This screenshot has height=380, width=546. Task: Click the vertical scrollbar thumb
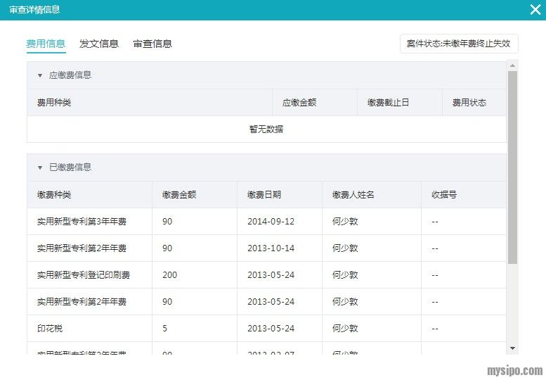pos(512,167)
